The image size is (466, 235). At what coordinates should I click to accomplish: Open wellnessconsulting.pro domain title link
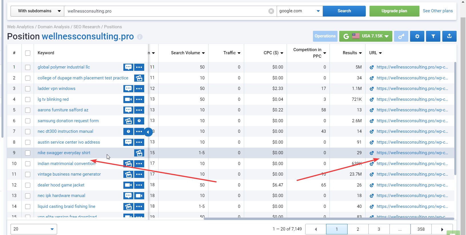(88, 37)
